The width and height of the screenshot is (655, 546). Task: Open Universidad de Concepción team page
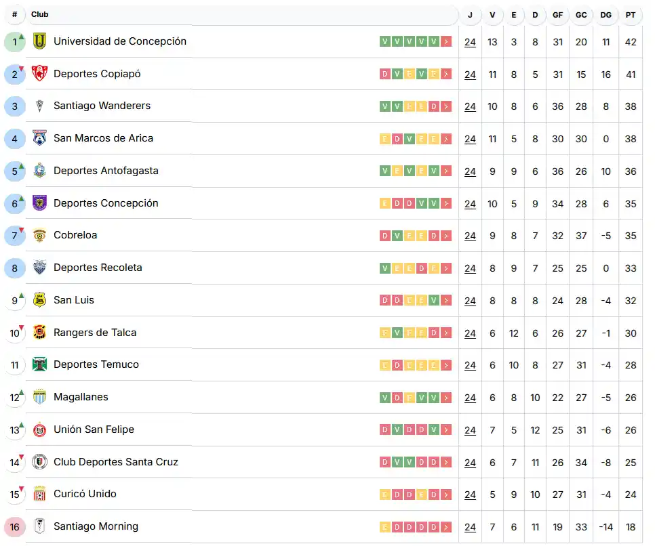120,41
